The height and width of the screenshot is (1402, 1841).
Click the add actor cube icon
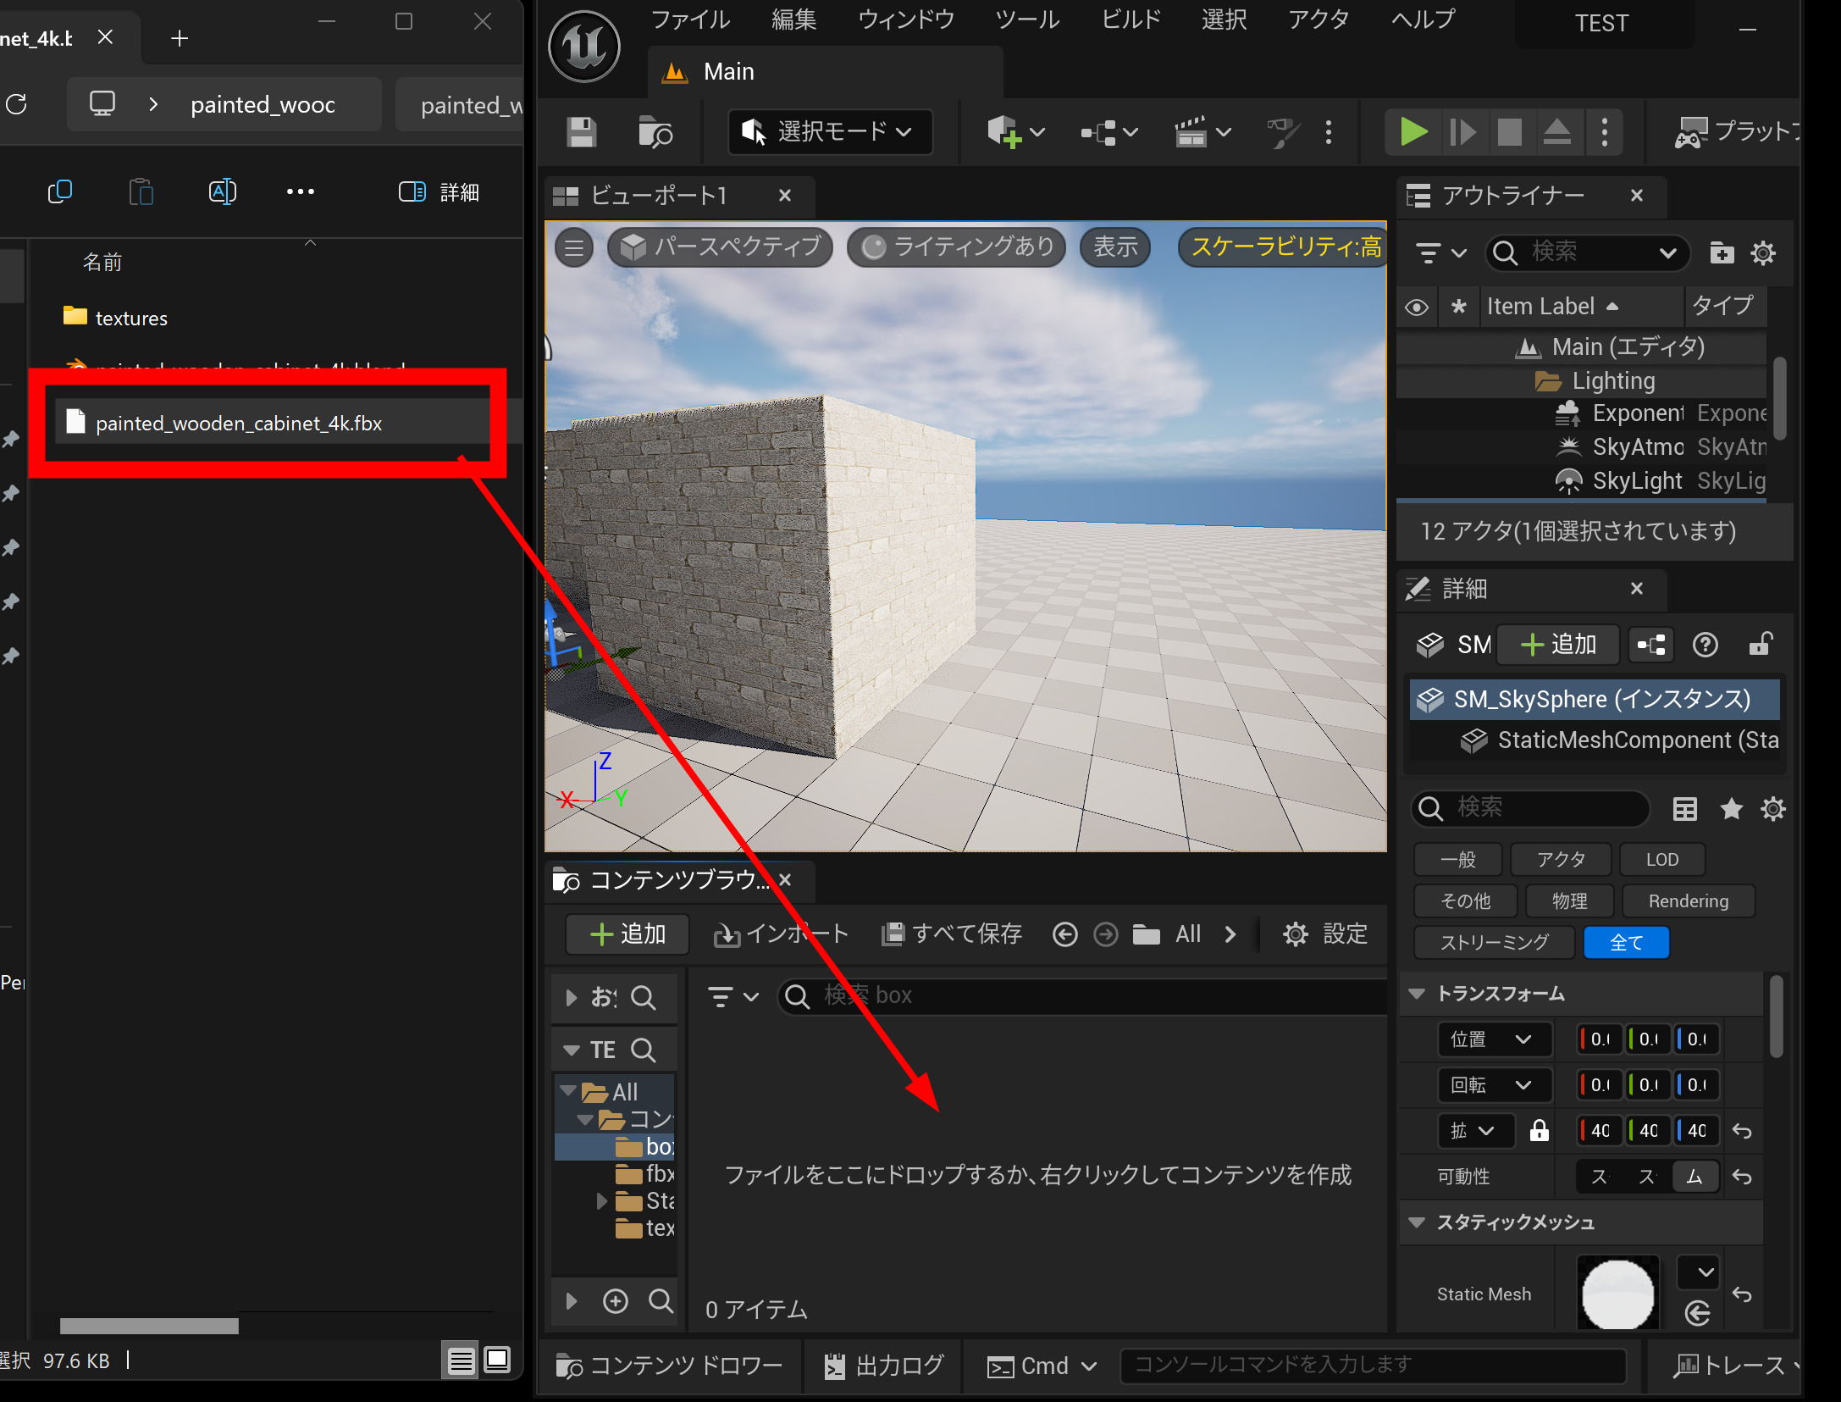1004,132
